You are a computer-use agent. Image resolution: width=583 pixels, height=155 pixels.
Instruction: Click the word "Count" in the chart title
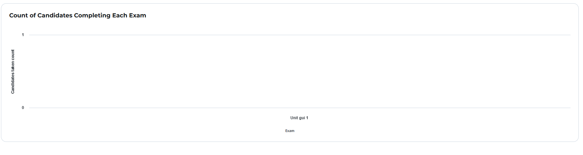click(x=18, y=15)
